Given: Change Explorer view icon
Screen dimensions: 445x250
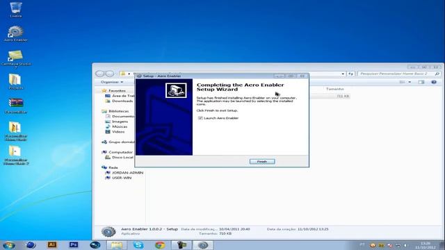Looking at the screenshot, I should [x=402, y=82].
